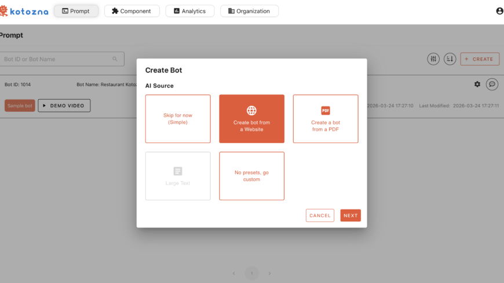Image resolution: width=504 pixels, height=283 pixels.
Task: Click the kotozna logo
Action: (24, 11)
